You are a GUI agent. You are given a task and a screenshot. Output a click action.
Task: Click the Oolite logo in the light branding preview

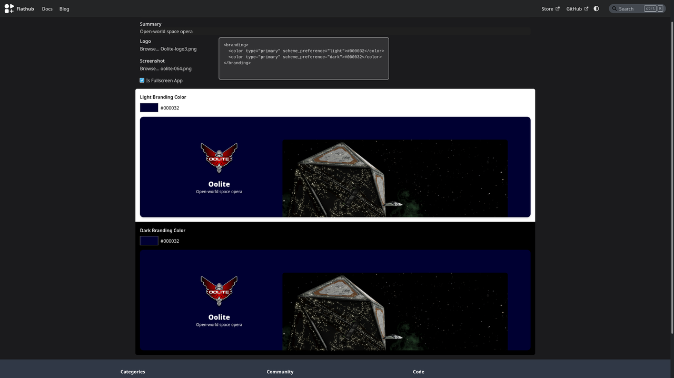(x=219, y=157)
